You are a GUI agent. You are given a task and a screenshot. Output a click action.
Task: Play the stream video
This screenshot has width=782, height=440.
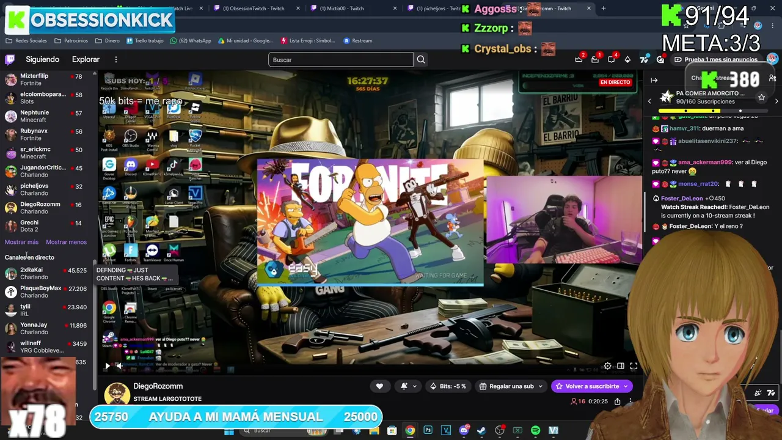pyautogui.click(x=108, y=366)
